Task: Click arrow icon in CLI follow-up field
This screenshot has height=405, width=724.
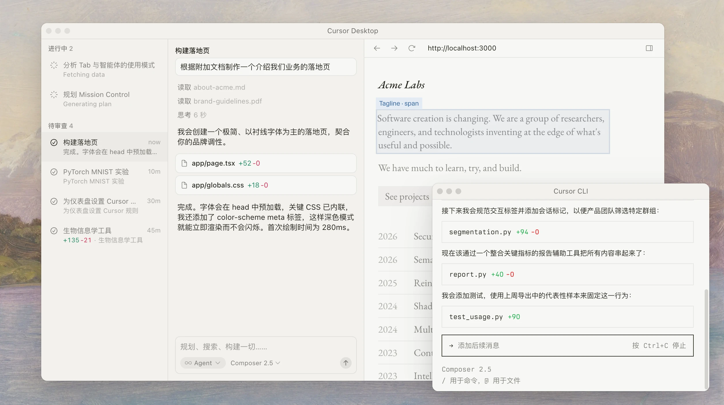Action: tap(451, 346)
